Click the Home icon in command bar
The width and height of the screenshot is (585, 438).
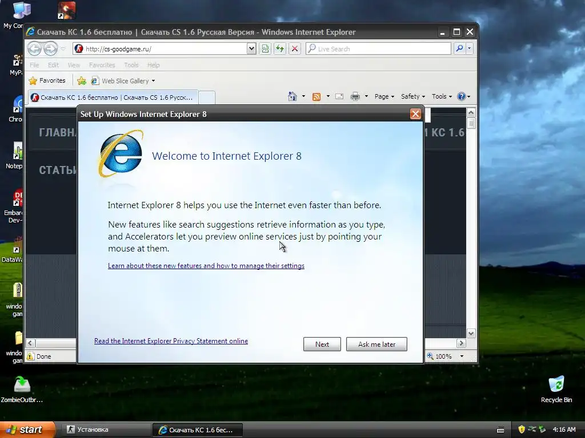[292, 96]
